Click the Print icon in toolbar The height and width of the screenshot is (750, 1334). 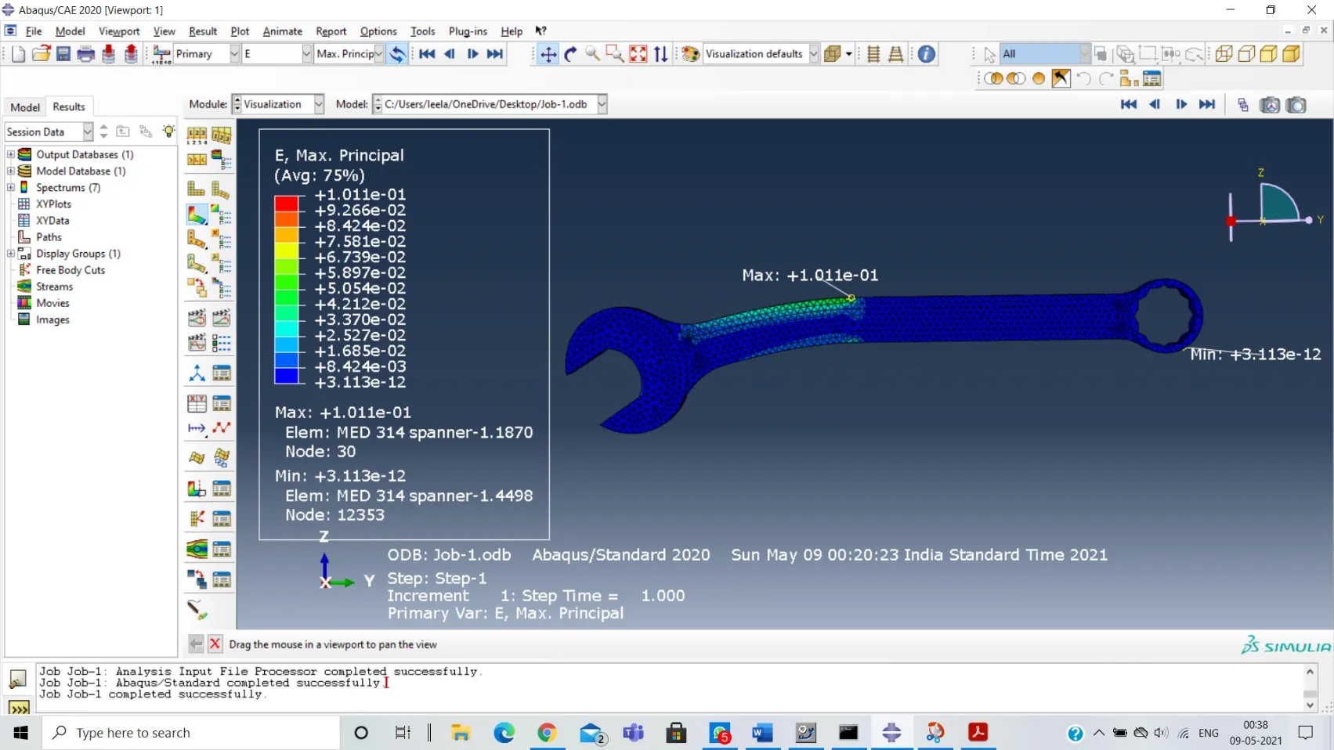point(86,54)
